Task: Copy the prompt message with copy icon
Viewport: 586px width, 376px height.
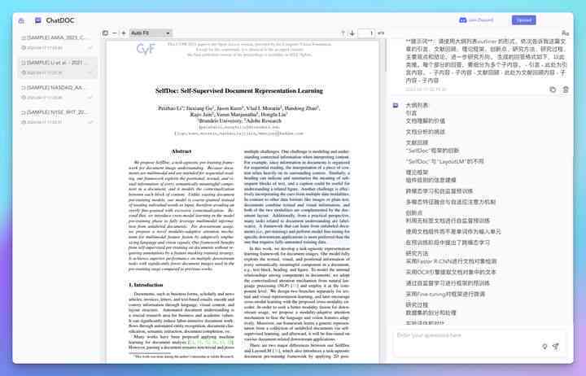Action: point(553,90)
